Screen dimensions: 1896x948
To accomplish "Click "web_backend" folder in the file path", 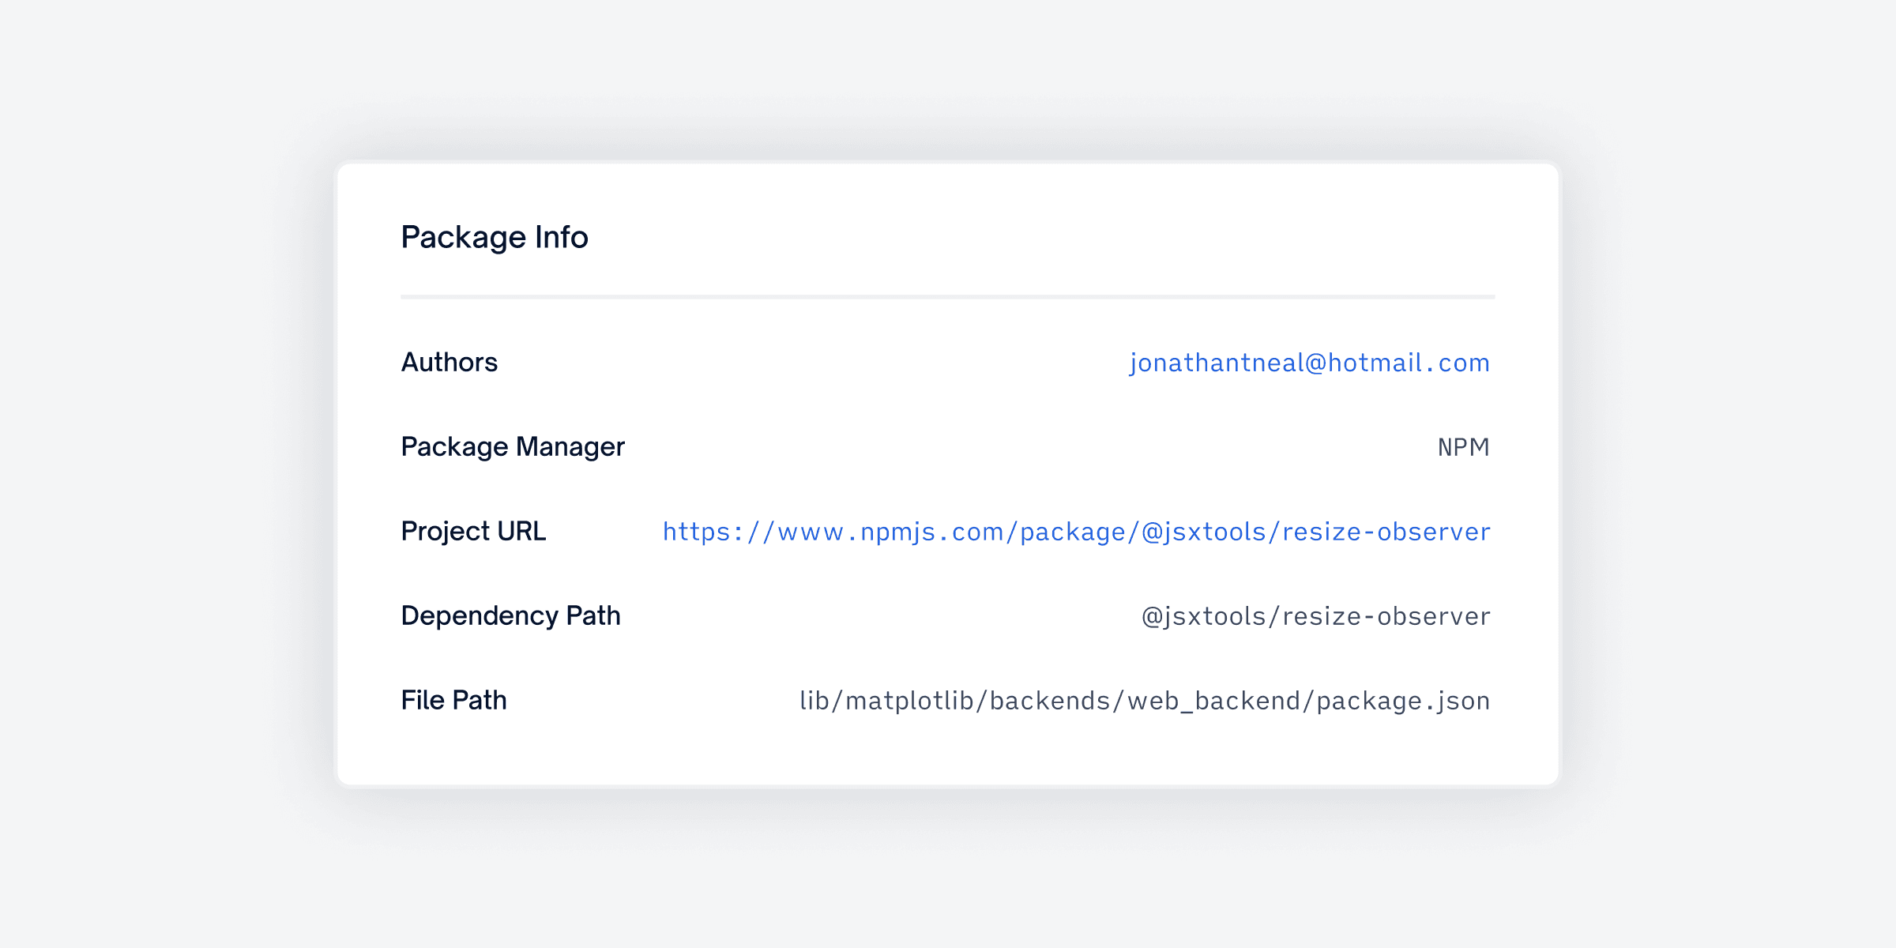I will coord(1214,701).
